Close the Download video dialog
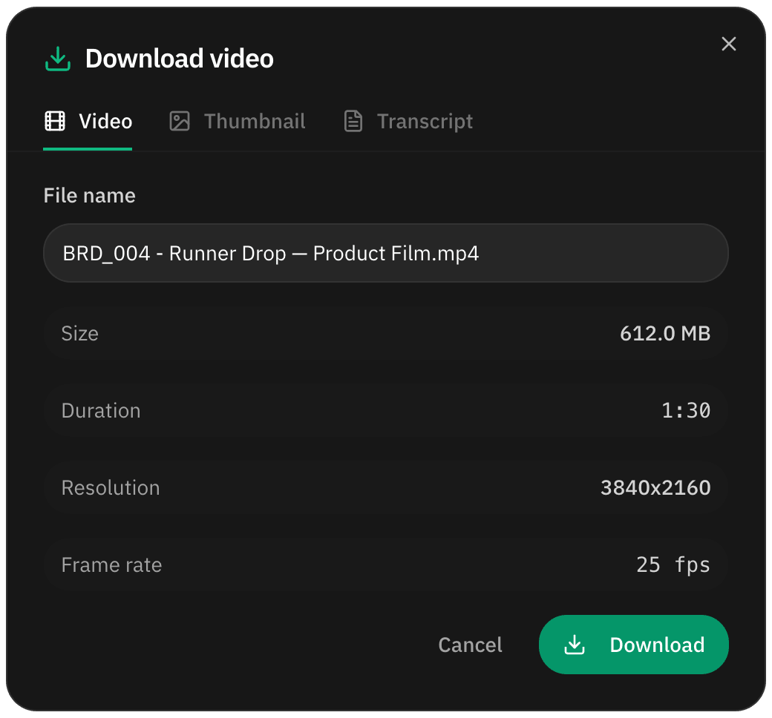Image resolution: width=772 pixels, height=718 pixels. [729, 44]
